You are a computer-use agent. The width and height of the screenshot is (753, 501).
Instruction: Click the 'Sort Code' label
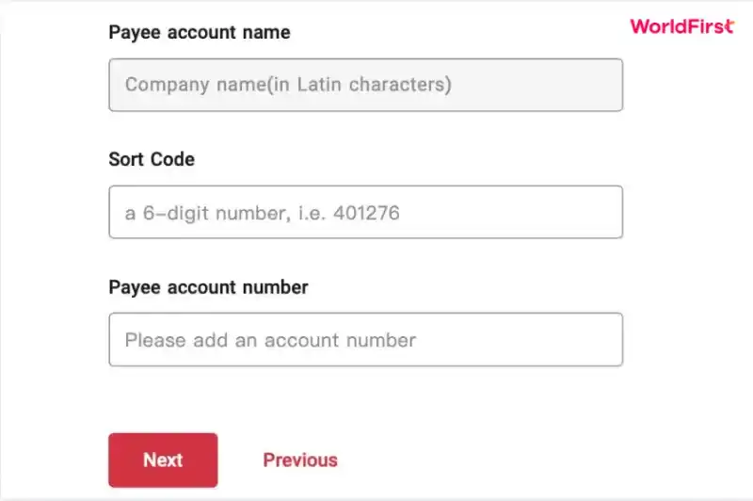point(152,159)
